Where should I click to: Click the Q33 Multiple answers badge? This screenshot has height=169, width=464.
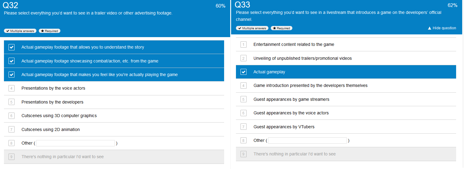252,28
